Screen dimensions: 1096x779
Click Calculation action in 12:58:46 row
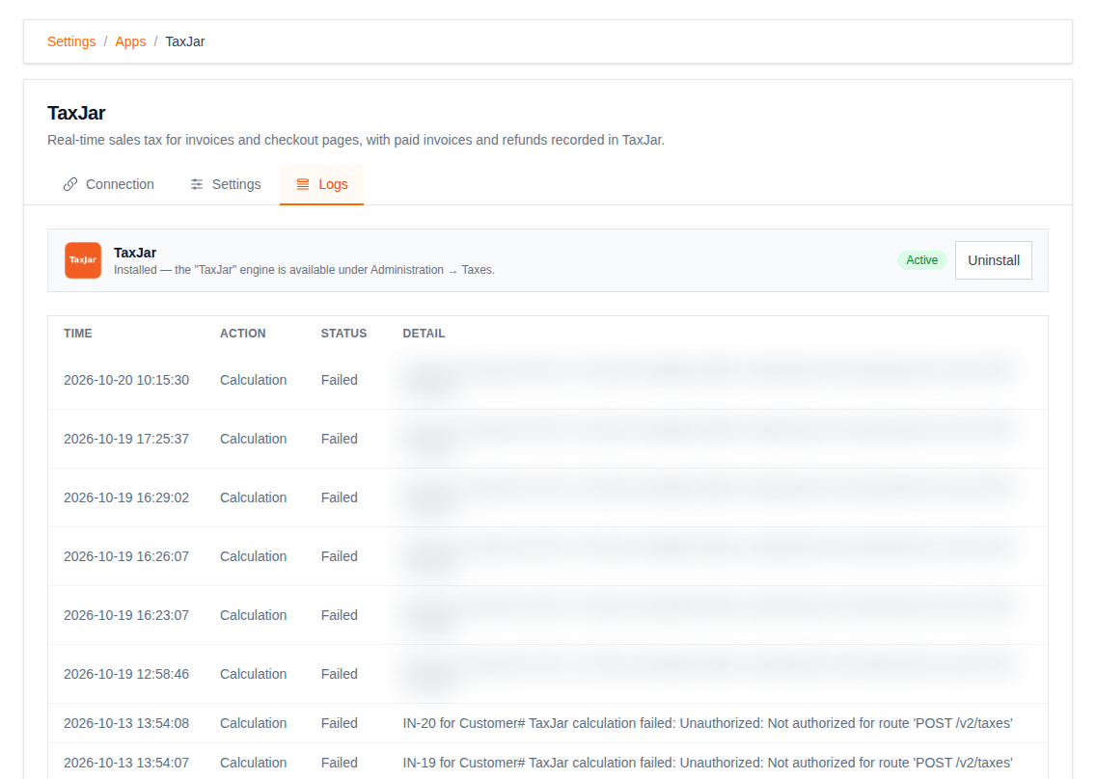(253, 674)
